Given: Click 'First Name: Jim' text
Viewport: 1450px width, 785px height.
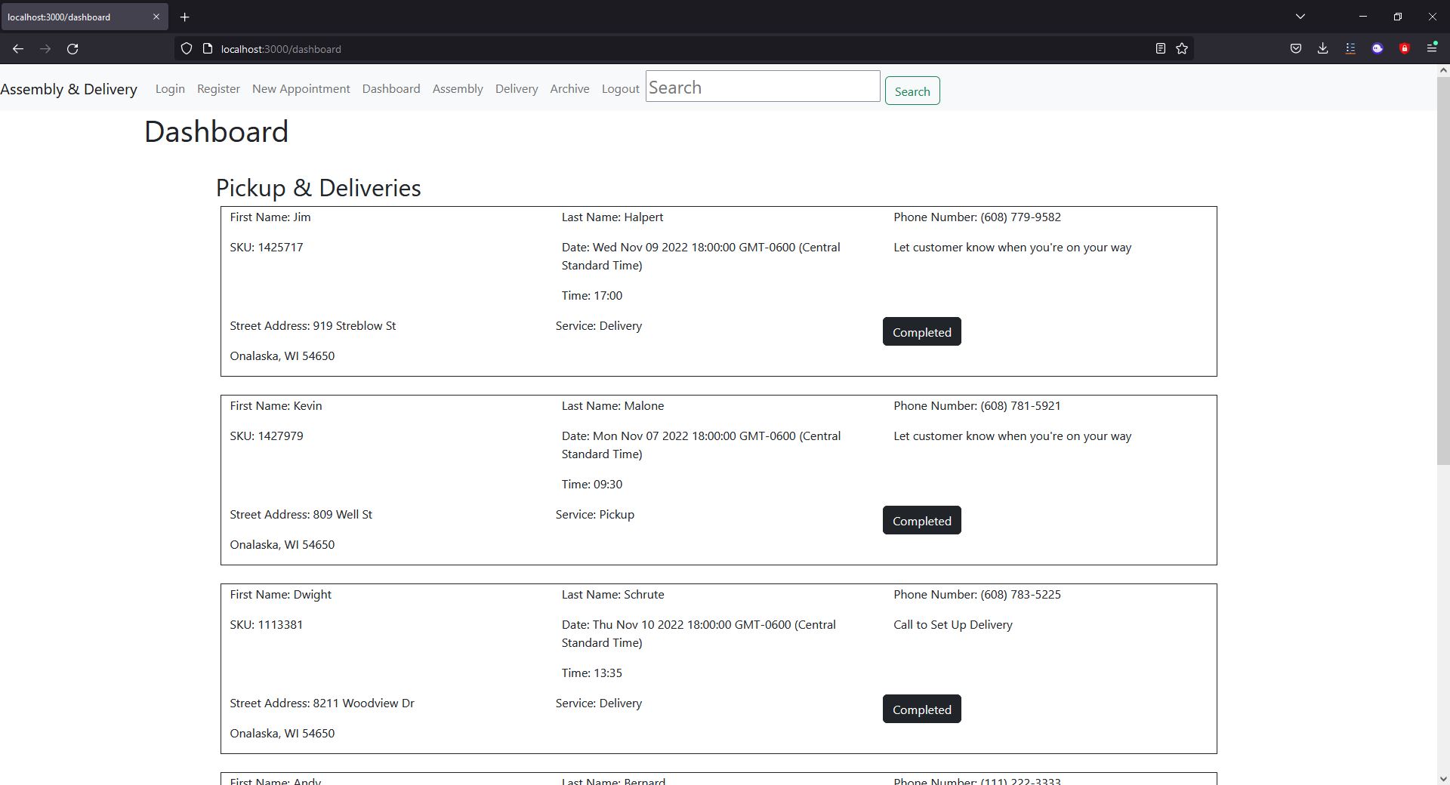Looking at the screenshot, I should [270, 217].
